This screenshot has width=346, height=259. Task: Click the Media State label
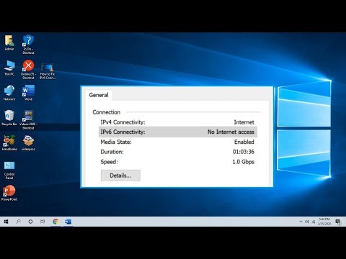pos(116,142)
